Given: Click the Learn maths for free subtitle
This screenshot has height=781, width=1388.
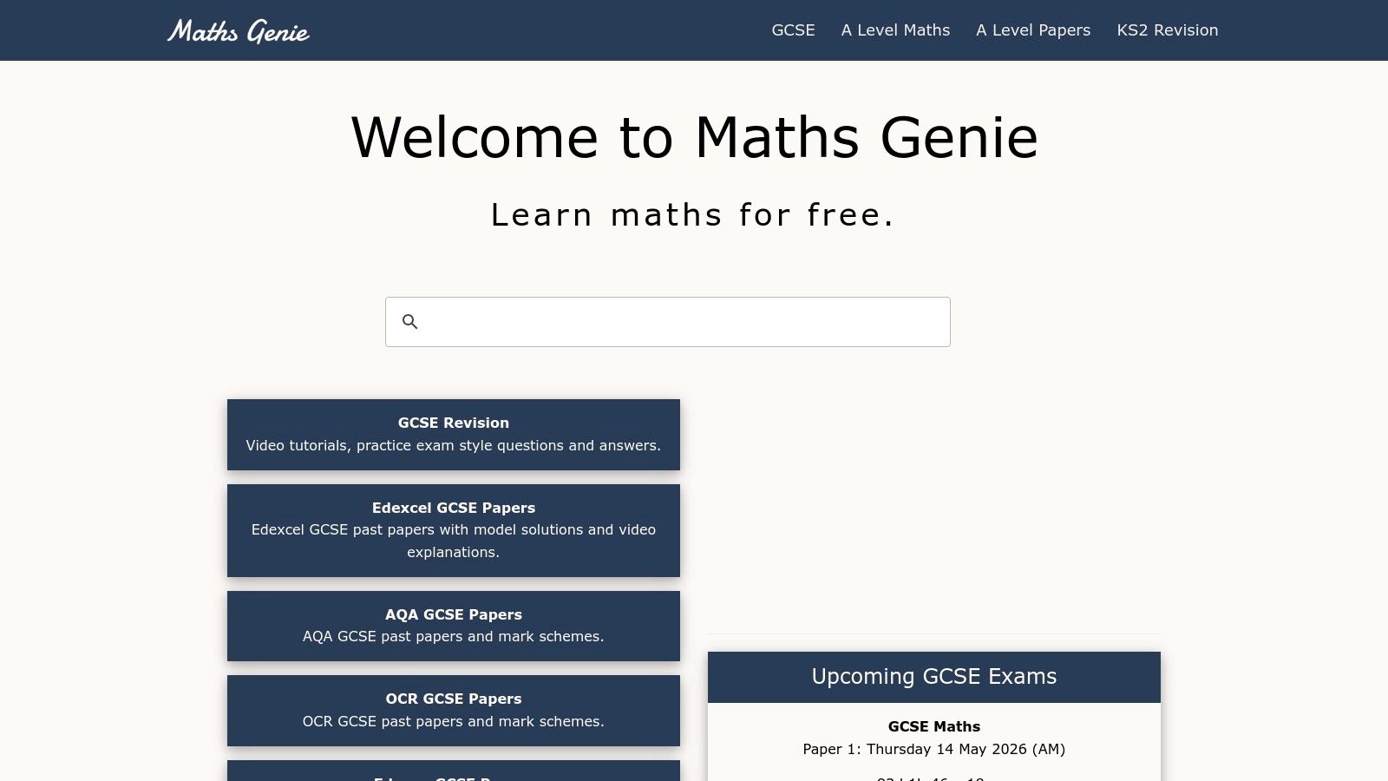Looking at the screenshot, I should pyautogui.click(x=692, y=215).
